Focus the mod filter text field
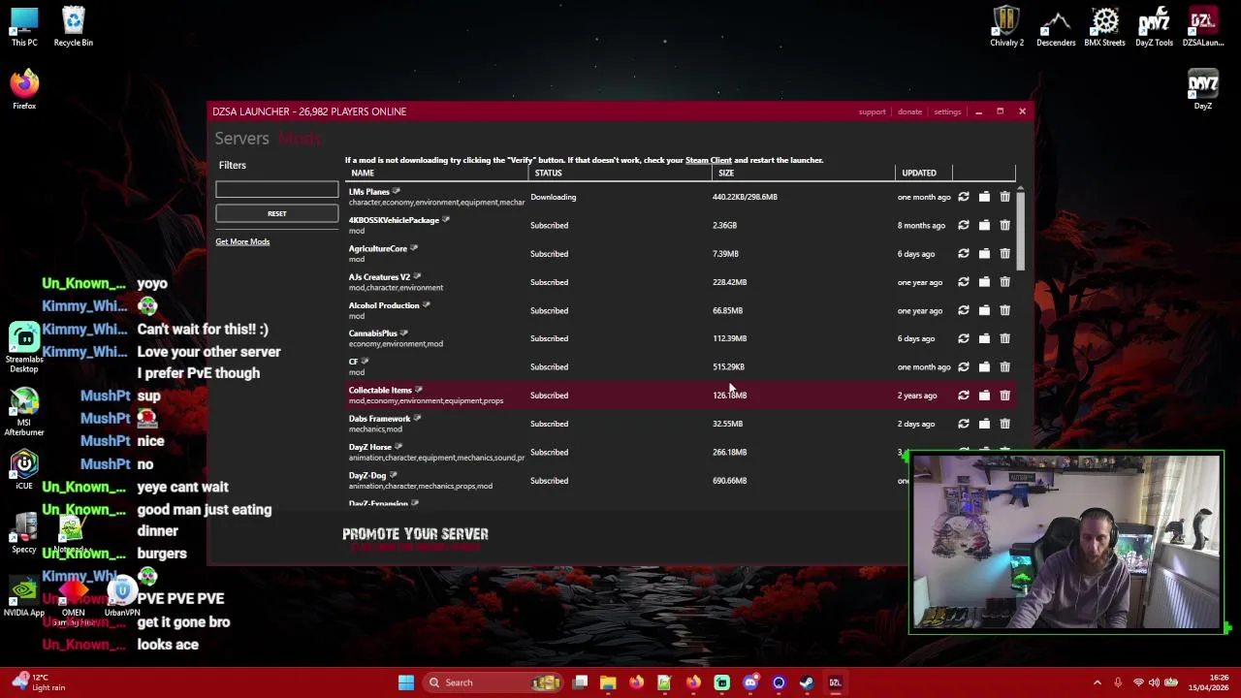Screen dimensions: 1241x698 [277, 189]
